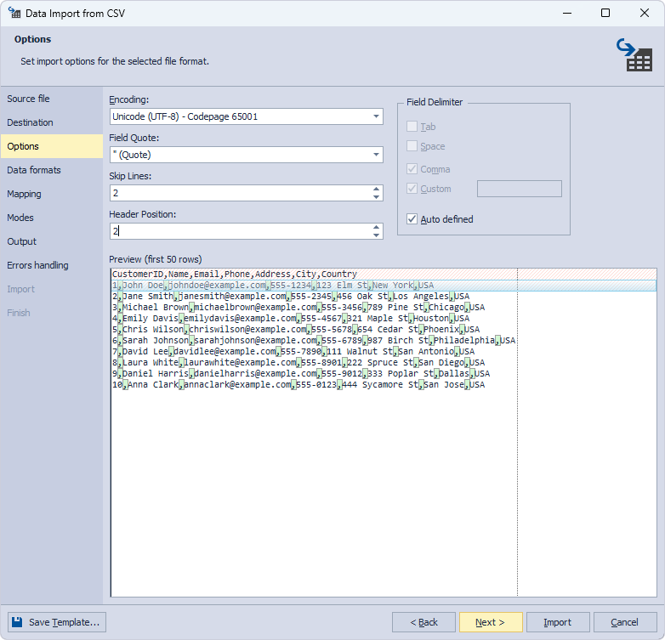Select the header row CustomerID,Name,Email in preview
The width and height of the screenshot is (665, 640).
tap(384, 274)
